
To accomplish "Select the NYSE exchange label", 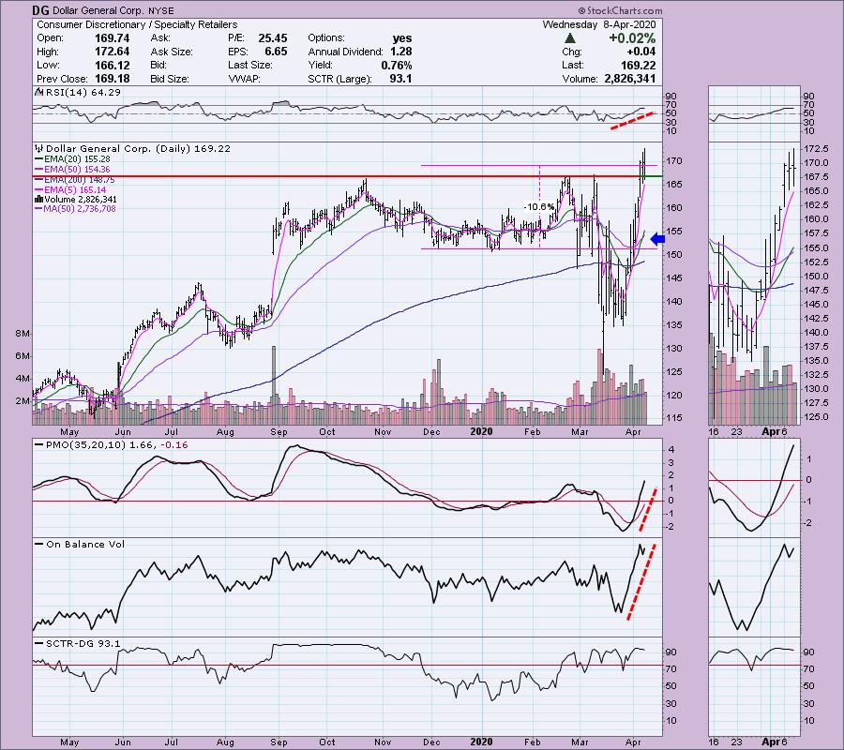I will tap(161, 10).
